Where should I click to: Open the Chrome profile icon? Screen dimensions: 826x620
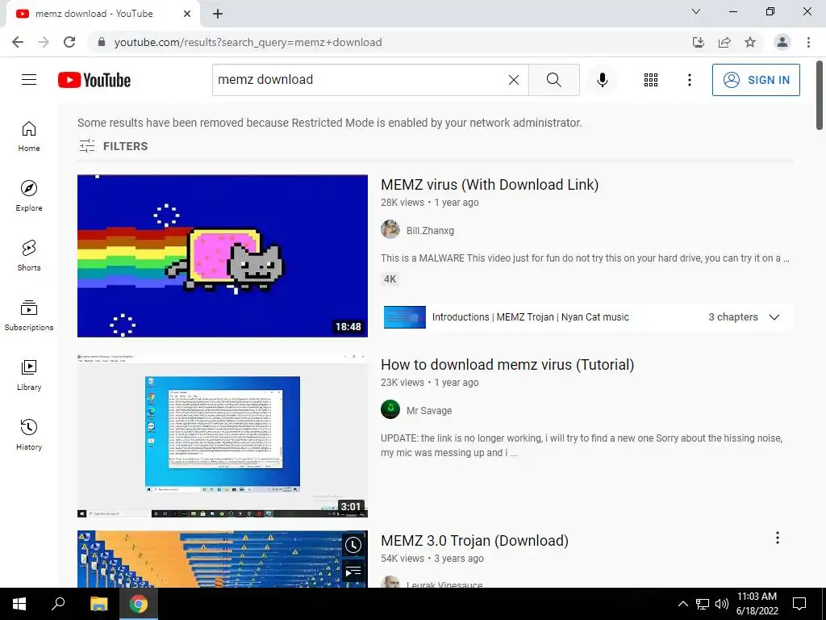point(782,42)
